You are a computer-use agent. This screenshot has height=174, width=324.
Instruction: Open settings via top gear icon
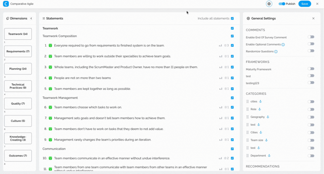tap(269, 4)
